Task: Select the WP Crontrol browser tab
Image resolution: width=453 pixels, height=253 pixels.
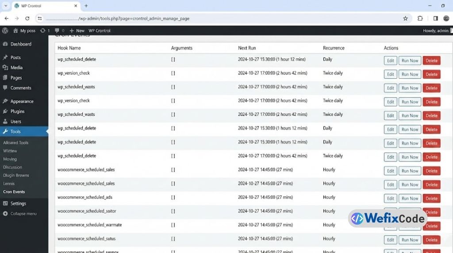Action: click(x=46, y=6)
